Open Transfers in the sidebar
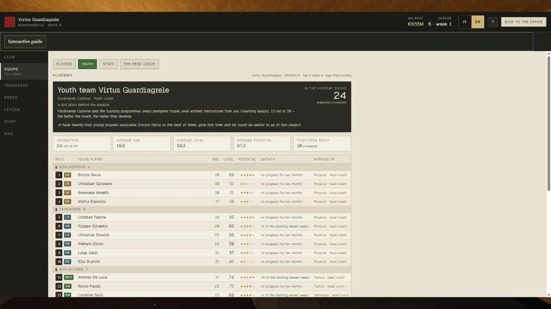551x309 pixels. [x=24, y=85]
